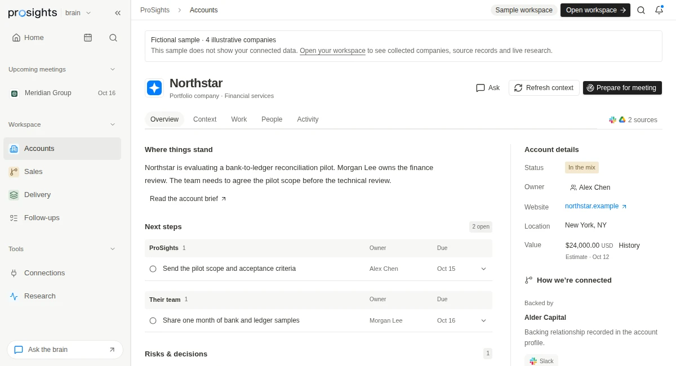The height and width of the screenshot is (366, 676).
Task: Select Accounts in the sidebar
Action: coord(62,149)
